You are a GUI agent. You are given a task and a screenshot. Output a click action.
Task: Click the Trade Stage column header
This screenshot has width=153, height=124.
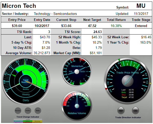141,20
